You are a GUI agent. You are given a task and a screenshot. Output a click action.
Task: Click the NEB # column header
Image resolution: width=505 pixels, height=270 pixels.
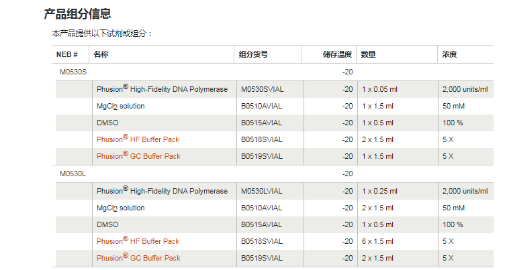[x=66, y=54]
